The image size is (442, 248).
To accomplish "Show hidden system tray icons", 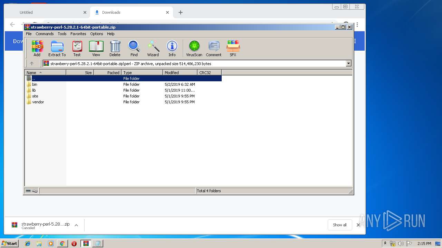I will [385, 244].
